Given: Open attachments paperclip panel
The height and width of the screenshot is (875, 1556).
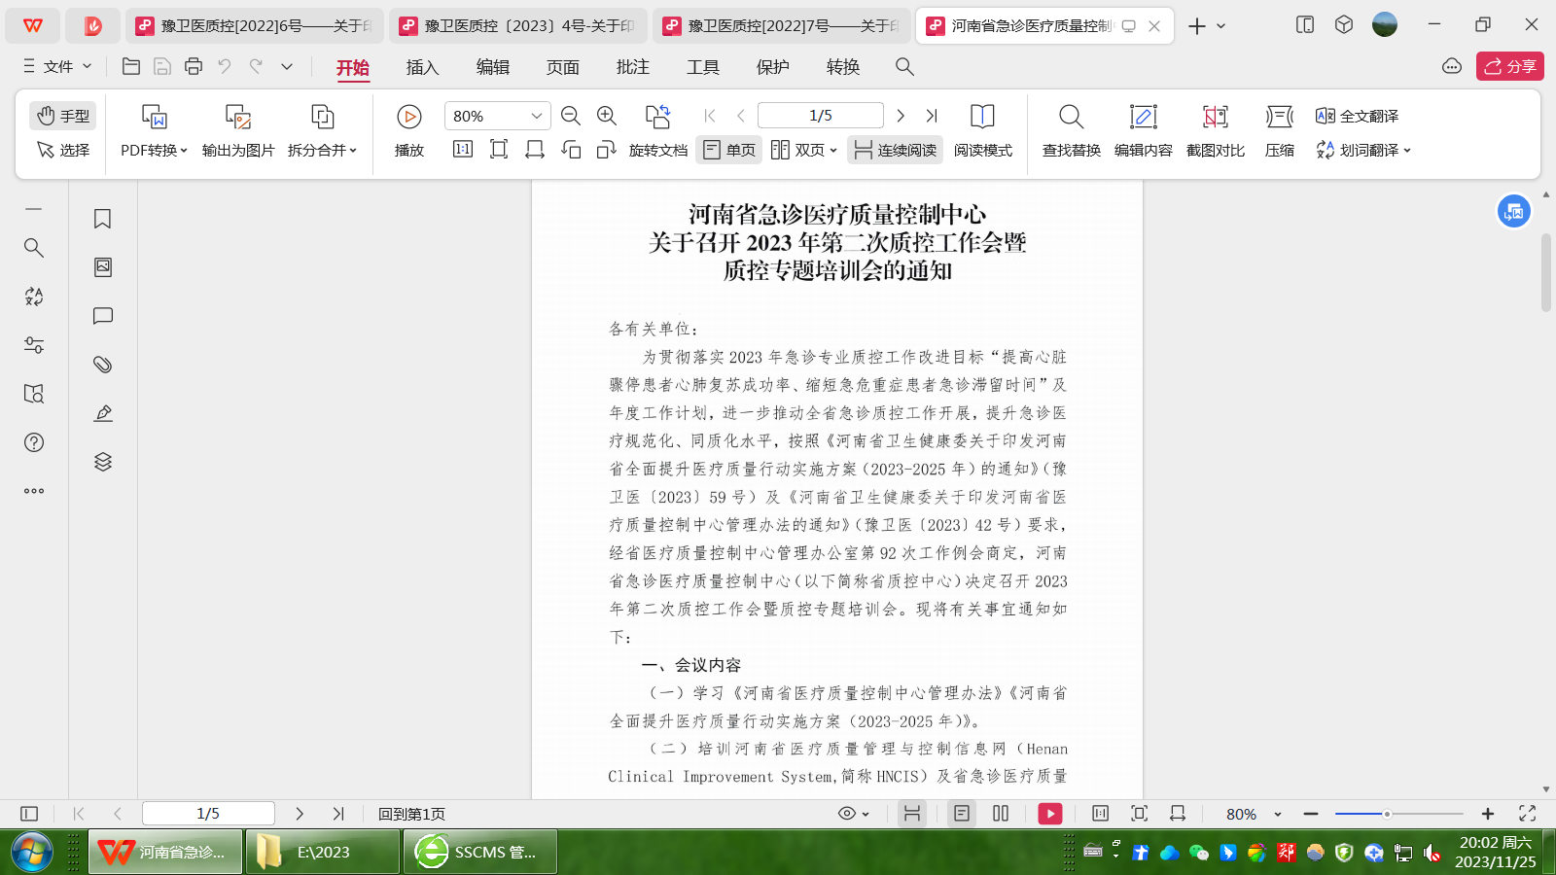Looking at the screenshot, I should tap(103, 365).
